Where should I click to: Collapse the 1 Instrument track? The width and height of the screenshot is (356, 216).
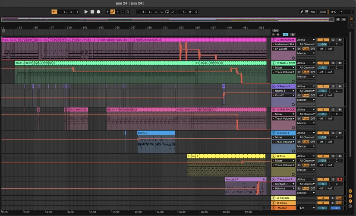[x=274, y=40]
